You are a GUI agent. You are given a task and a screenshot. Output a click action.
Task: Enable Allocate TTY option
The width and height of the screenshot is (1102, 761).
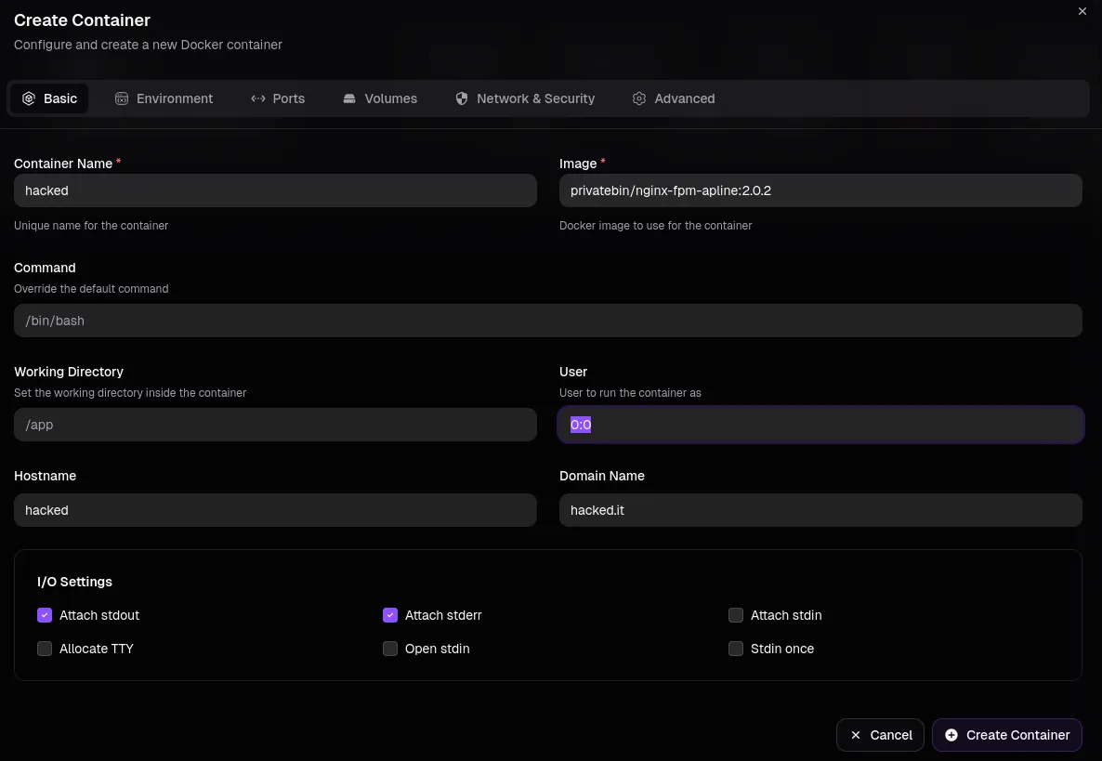click(45, 649)
